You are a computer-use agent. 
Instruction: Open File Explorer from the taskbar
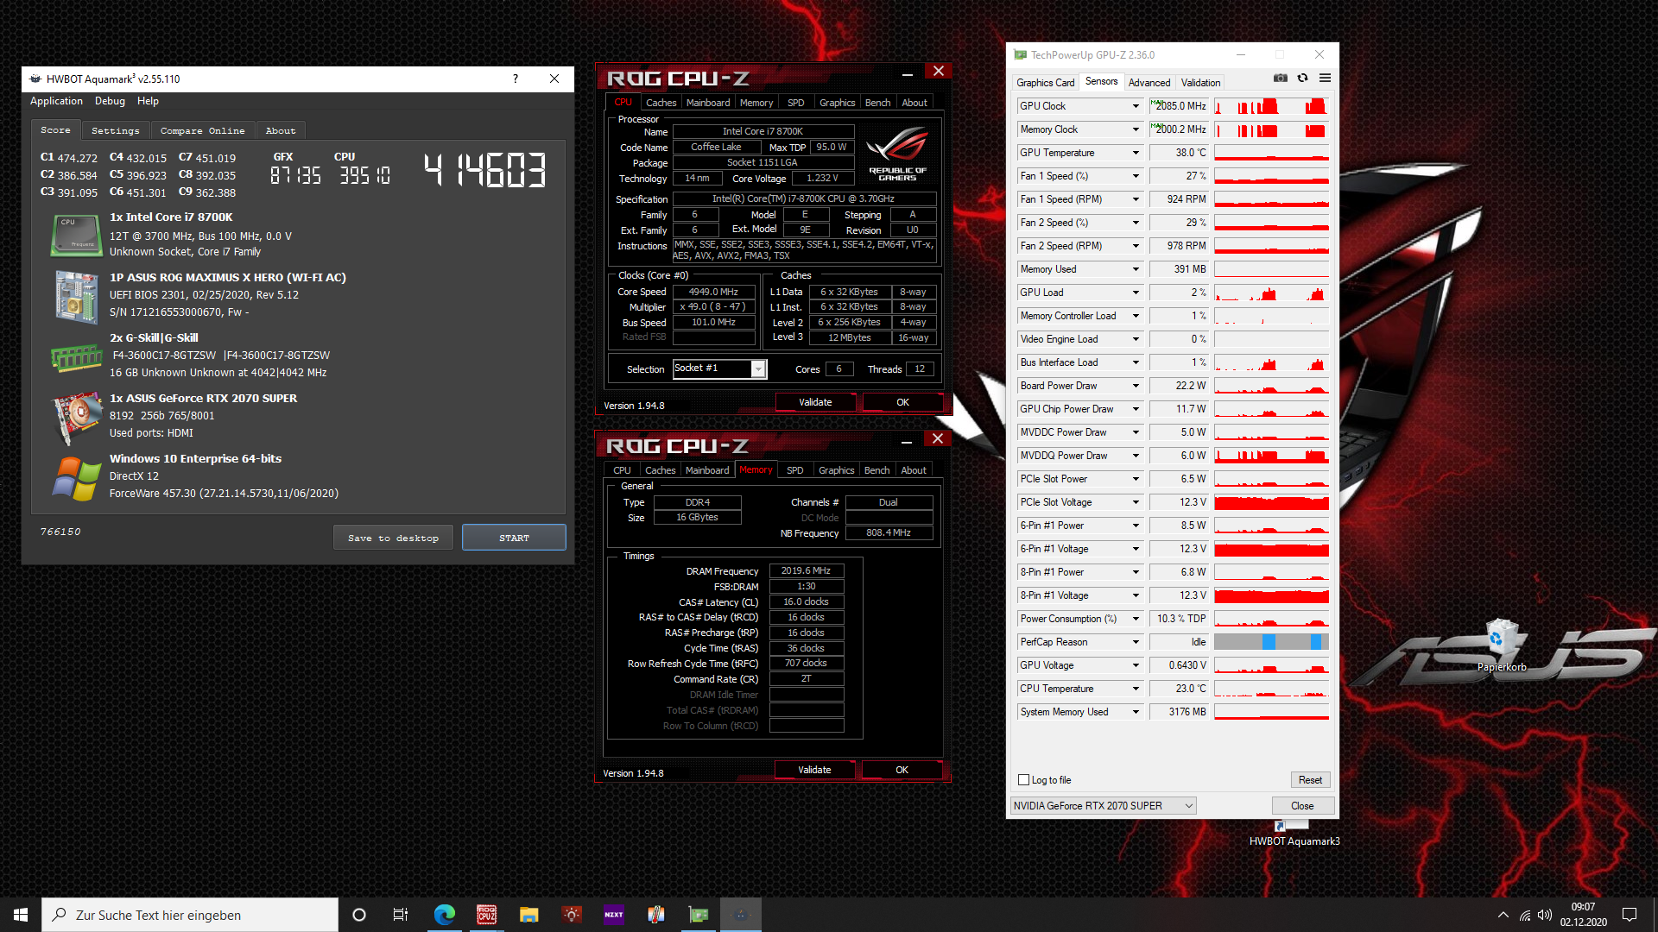(x=529, y=915)
